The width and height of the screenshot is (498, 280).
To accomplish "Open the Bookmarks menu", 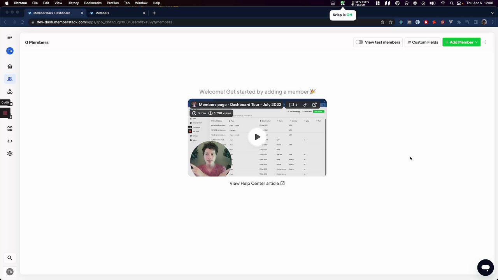I will [x=93, y=3].
